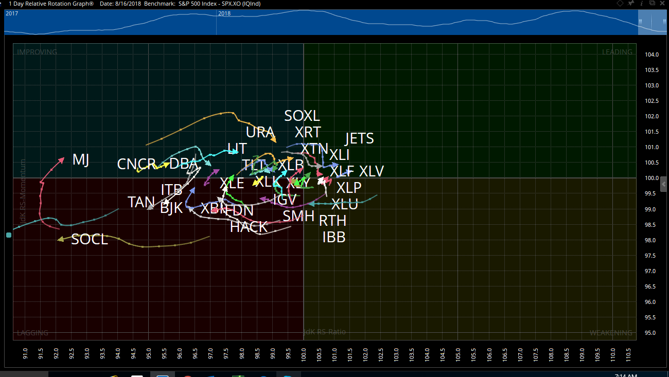Click the SOCL olive arrowhead

point(60,239)
